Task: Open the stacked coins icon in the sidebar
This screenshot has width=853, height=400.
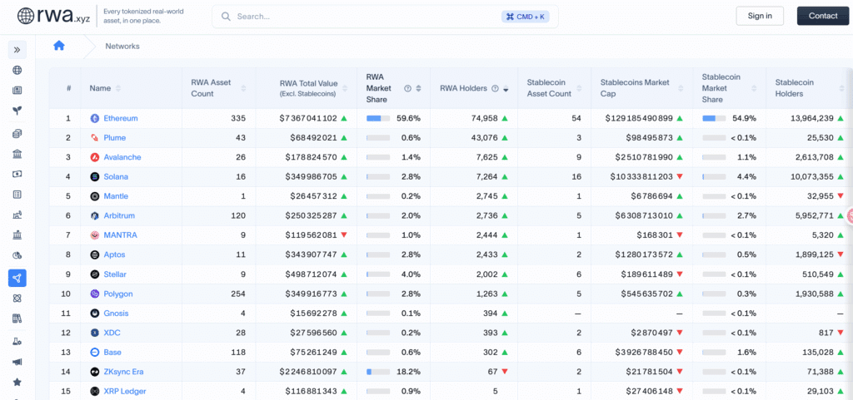Action: (x=17, y=134)
